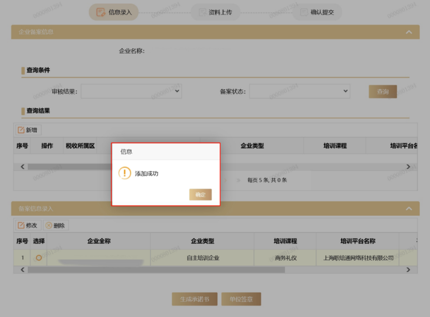Viewport: 430px width, 317px height.
Task: Click the 单位签章 button
Action: [x=241, y=299]
